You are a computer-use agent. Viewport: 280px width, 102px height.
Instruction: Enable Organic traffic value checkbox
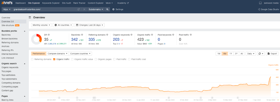click(72, 59)
